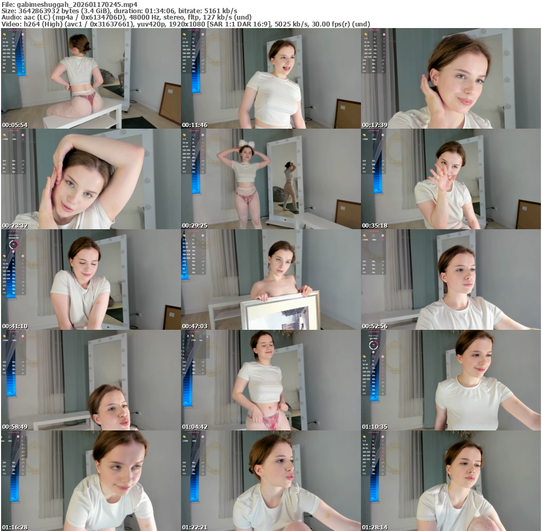Select the frame labeled 01:22:21

[270, 481]
